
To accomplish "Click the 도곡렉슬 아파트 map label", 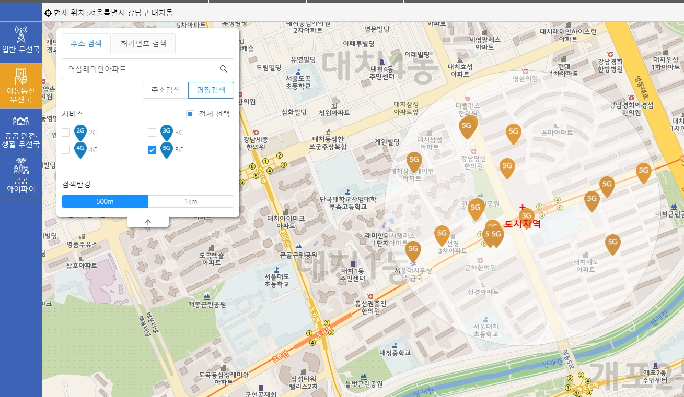I will [212, 259].
